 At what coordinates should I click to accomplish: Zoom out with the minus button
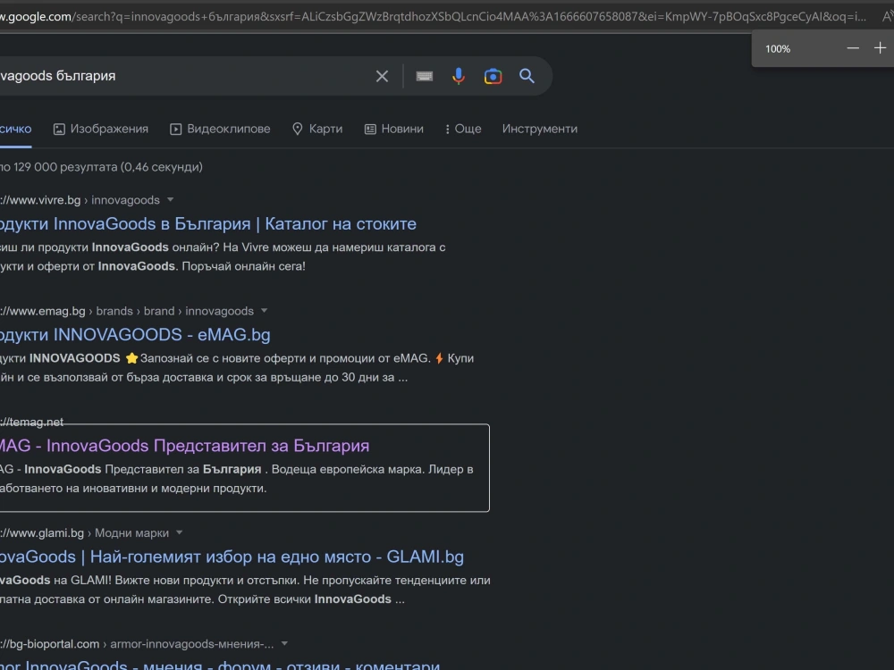pyautogui.click(x=853, y=48)
